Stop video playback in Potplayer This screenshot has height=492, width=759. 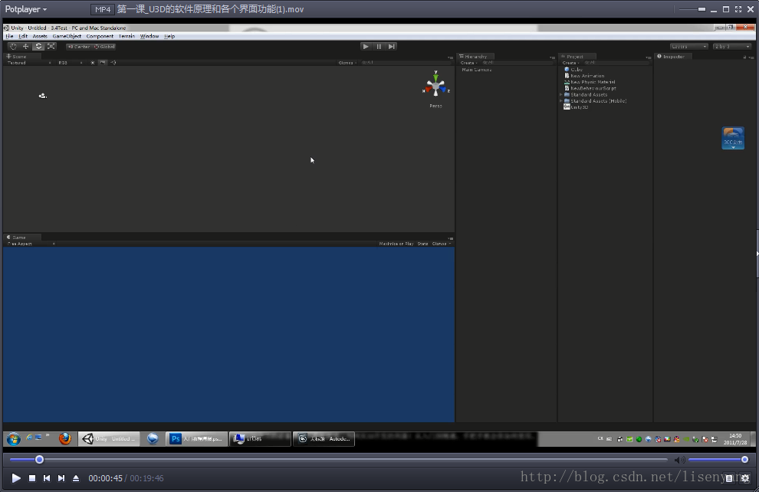pos(32,478)
